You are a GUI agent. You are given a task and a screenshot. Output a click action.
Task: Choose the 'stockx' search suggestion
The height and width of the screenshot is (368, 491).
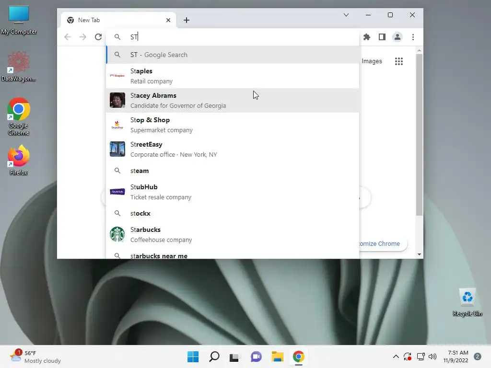coord(233,213)
